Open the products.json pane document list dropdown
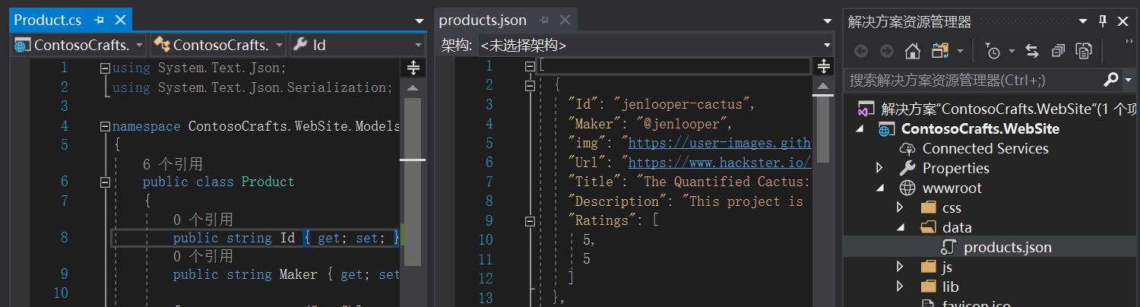This screenshot has height=307, width=1140. pyautogui.click(x=828, y=21)
